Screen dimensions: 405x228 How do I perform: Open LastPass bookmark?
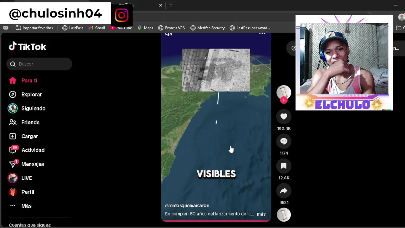pos(73,28)
